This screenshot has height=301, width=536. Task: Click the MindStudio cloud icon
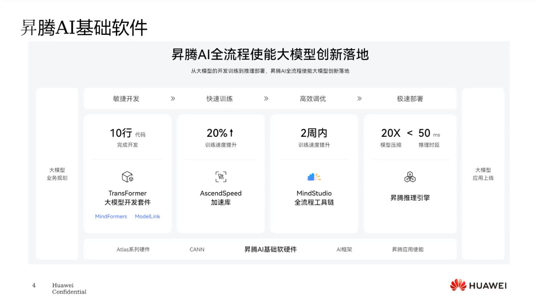[314, 177]
